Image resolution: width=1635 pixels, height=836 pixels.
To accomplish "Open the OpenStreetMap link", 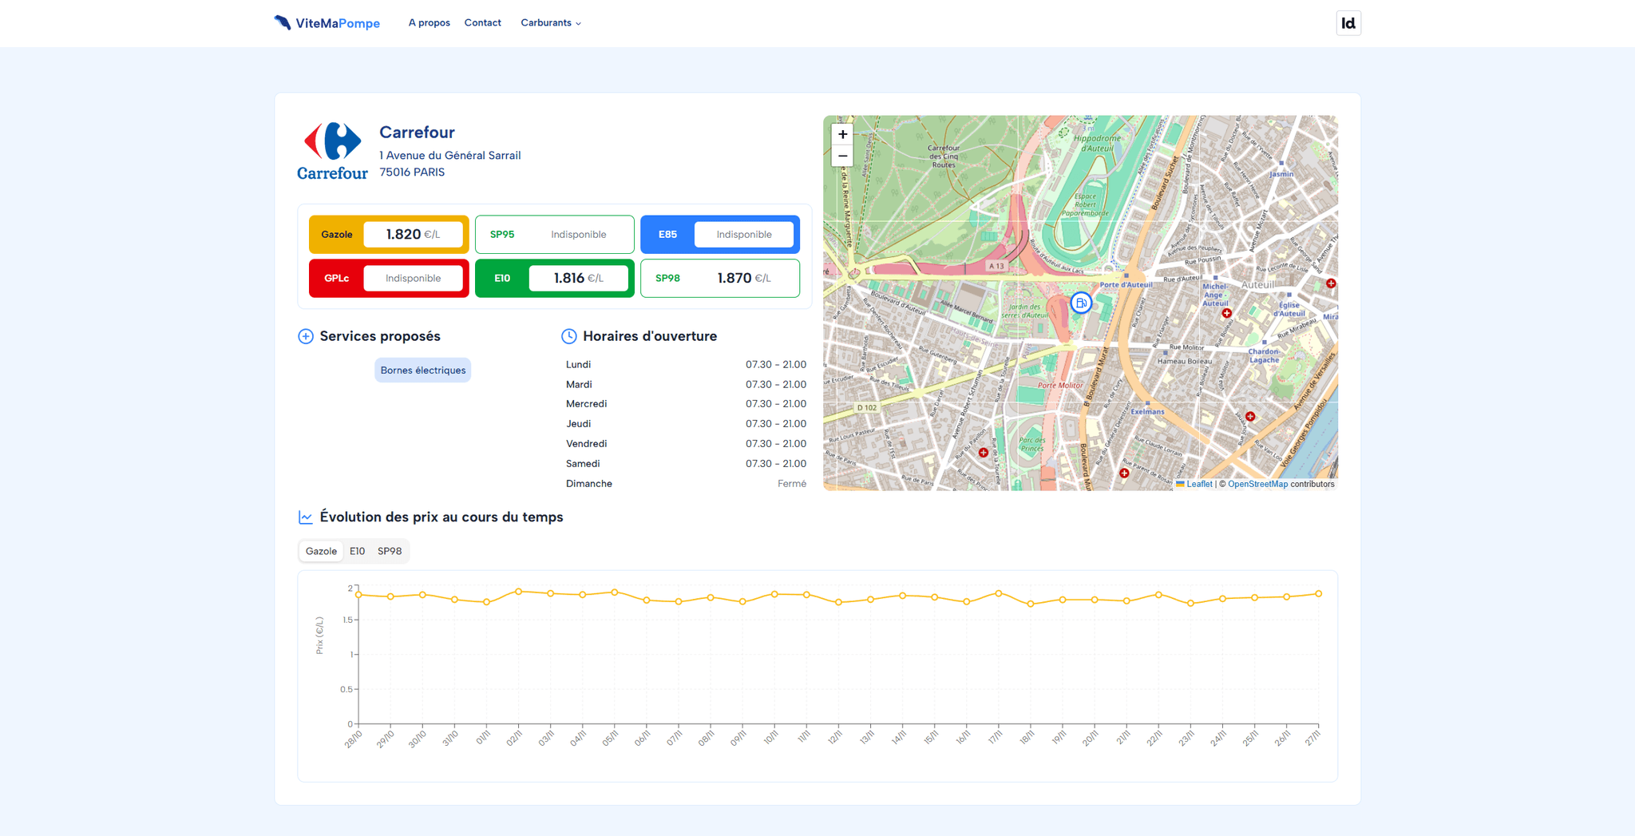I will pos(1257,484).
